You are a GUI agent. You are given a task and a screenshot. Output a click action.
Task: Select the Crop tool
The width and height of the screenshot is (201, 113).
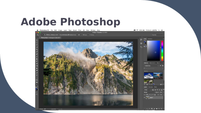pos(37,50)
